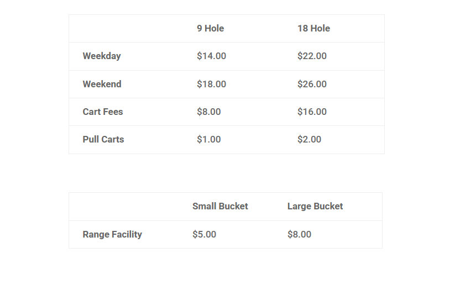Click the Large Bucket column header
This screenshot has height=290, width=460.
click(x=315, y=207)
